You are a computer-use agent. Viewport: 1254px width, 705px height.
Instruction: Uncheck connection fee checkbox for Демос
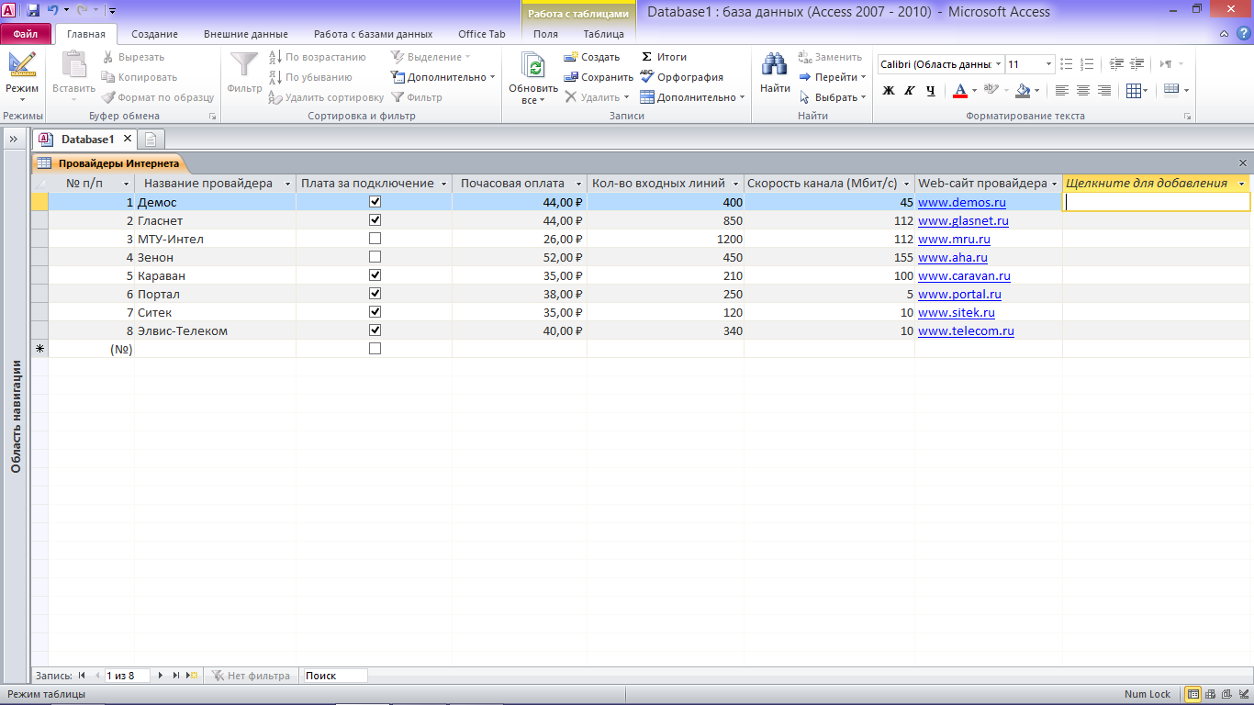tap(375, 201)
